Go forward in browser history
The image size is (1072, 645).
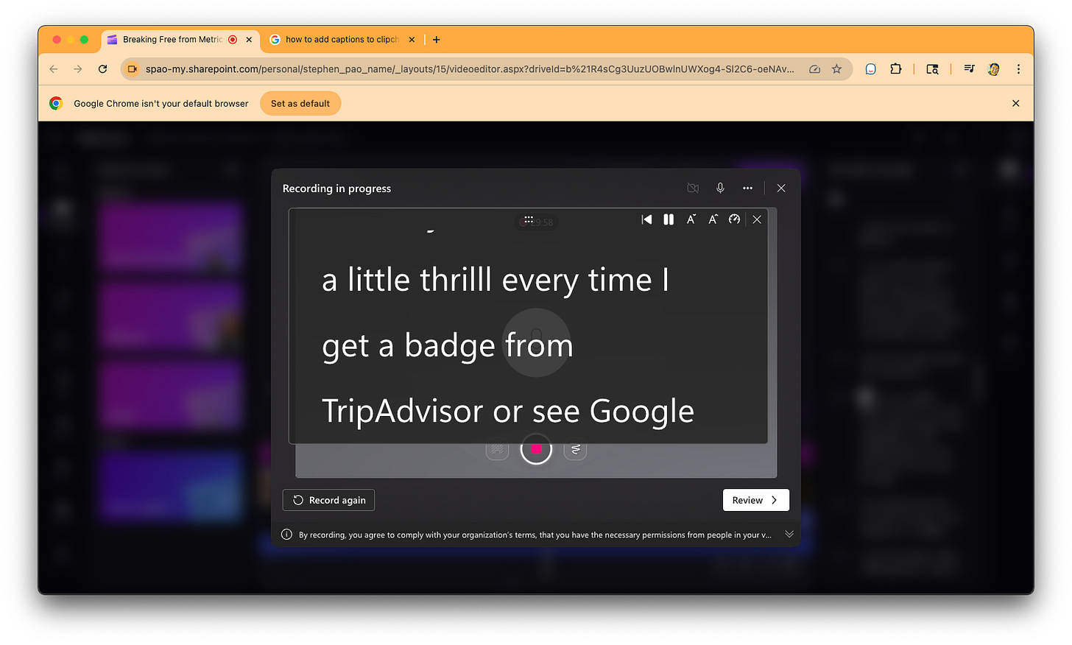(78, 69)
